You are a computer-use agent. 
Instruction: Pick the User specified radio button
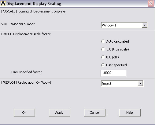tap(103, 65)
